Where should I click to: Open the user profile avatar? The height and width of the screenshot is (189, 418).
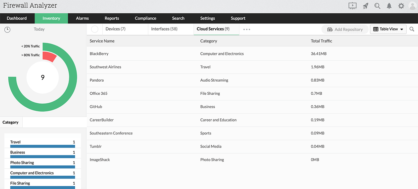pyautogui.click(x=412, y=6)
